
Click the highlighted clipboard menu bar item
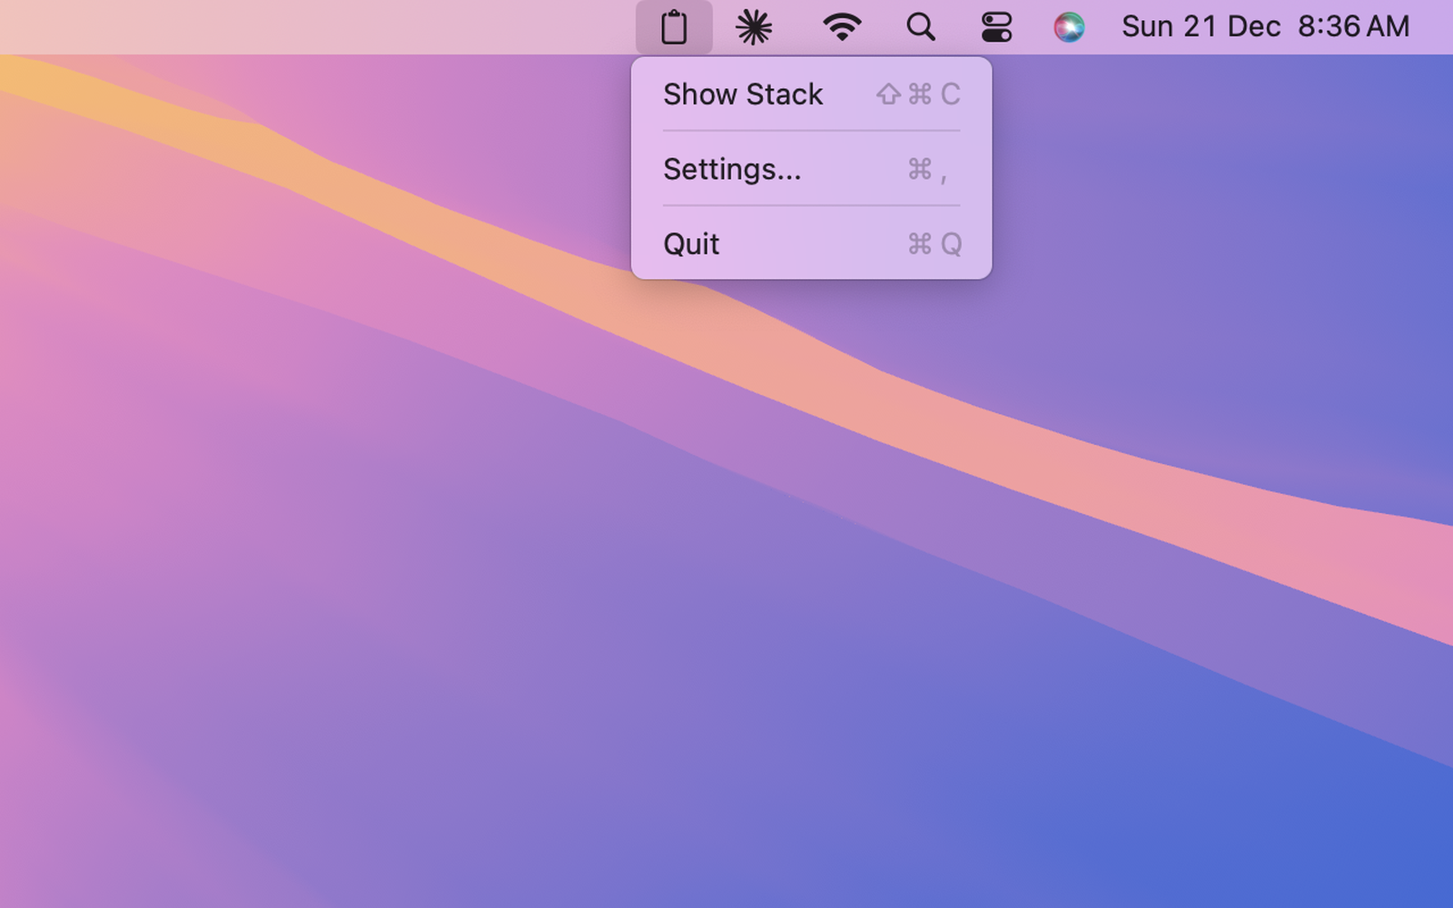[676, 26]
